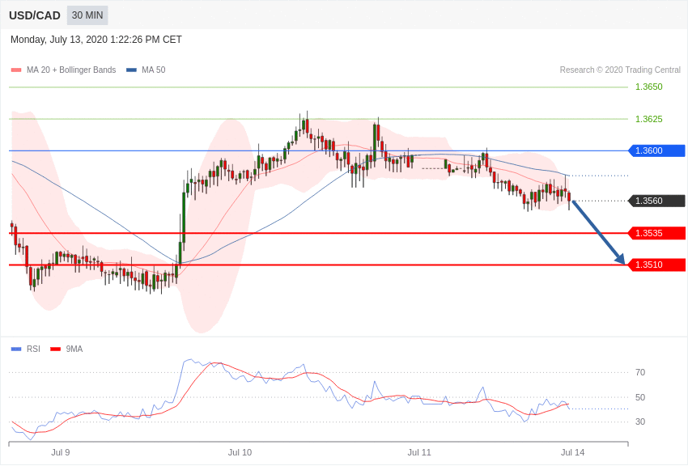
Task: Click the RSI 70 level label
Action: tap(640, 373)
